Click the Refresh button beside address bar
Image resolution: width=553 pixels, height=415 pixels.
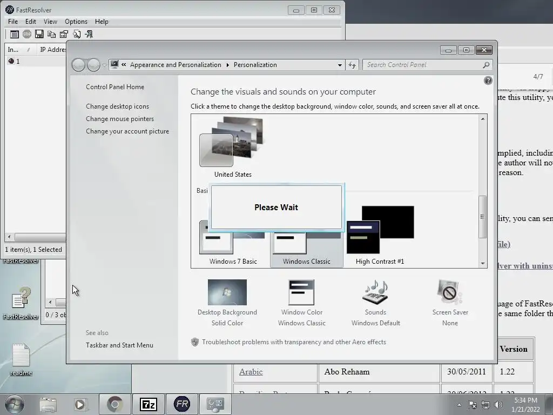pyautogui.click(x=352, y=65)
